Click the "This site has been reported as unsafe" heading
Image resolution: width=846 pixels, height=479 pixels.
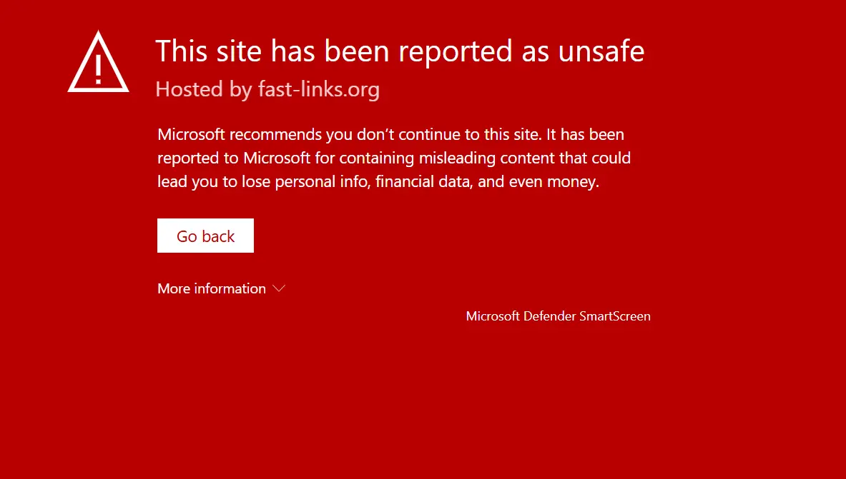click(x=400, y=51)
